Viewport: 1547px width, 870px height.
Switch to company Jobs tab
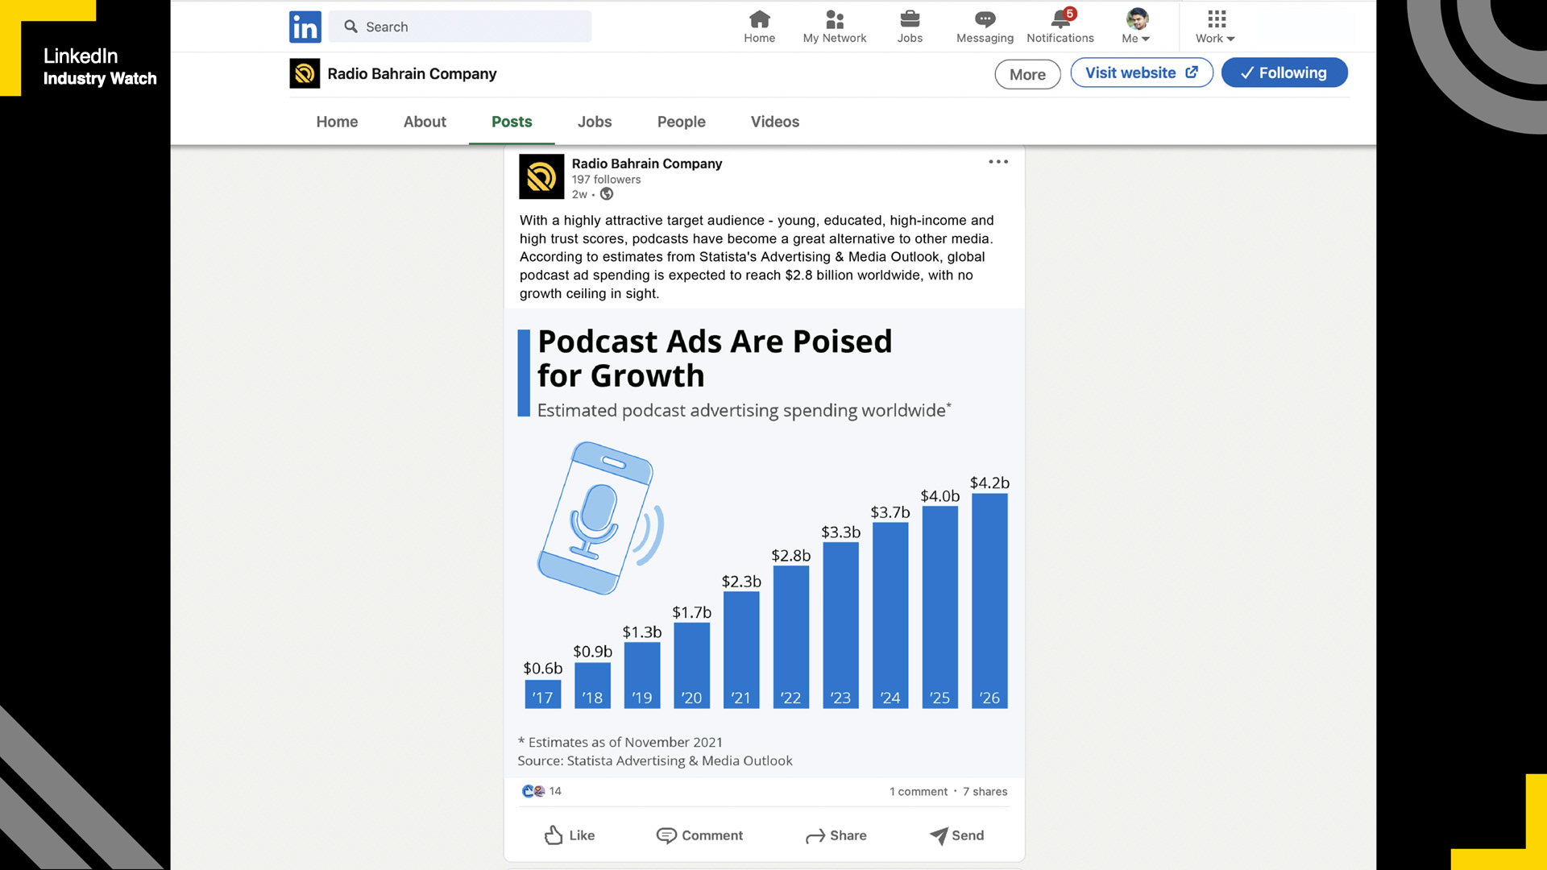coord(595,122)
